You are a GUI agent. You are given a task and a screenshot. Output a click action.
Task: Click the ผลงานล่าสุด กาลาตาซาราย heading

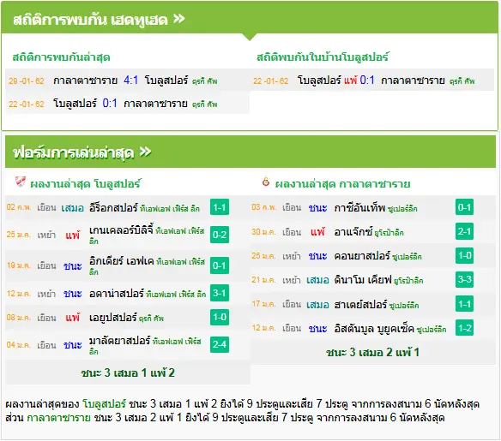tap(343, 183)
